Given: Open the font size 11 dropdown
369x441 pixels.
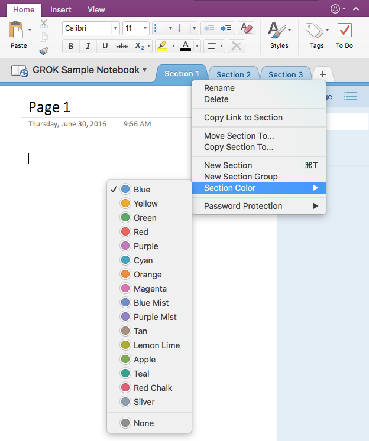Looking at the screenshot, I should click(x=145, y=28).
